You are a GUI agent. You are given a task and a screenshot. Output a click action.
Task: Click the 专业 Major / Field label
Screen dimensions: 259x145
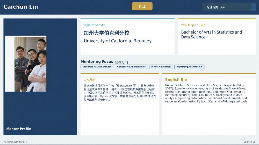193,25
